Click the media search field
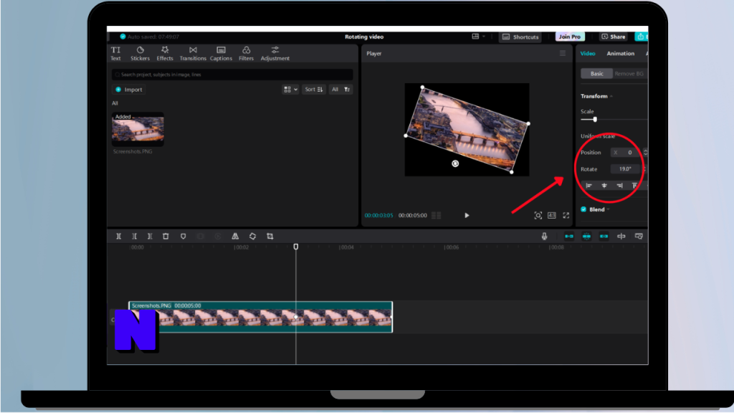Viewport: 734px width, 413px height. point(232,75)
